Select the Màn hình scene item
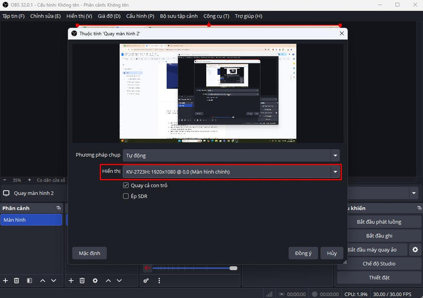Viewport: 423px width, 298px height. (31, 219)
